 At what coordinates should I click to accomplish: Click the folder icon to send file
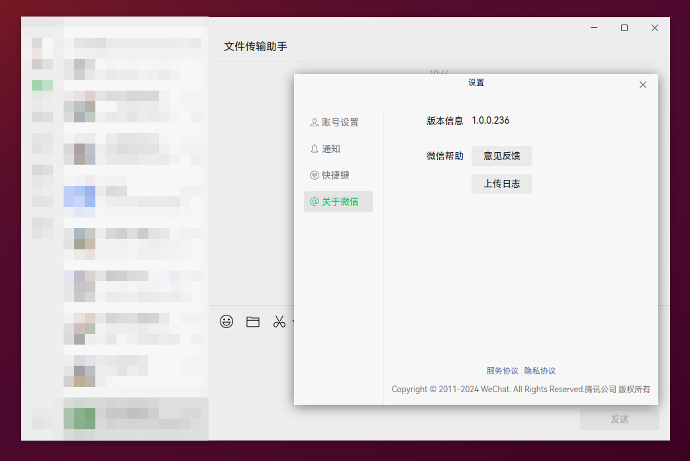252,321
